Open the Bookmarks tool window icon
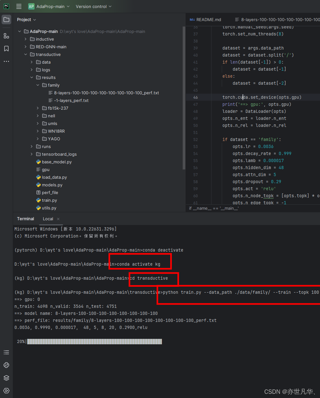 [6, 49]
